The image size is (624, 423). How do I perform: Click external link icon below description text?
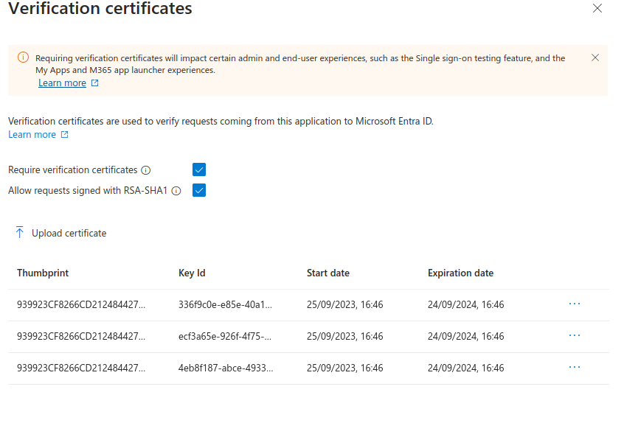(64, 134)
